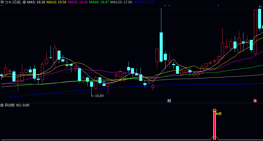Click the rightmost magenta dot marker at top

pos(218,5)
